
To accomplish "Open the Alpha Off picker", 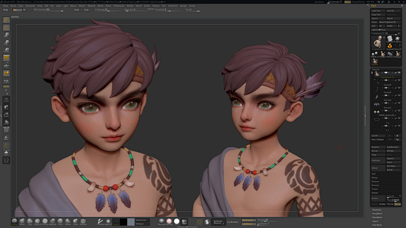I will (108, 221).
